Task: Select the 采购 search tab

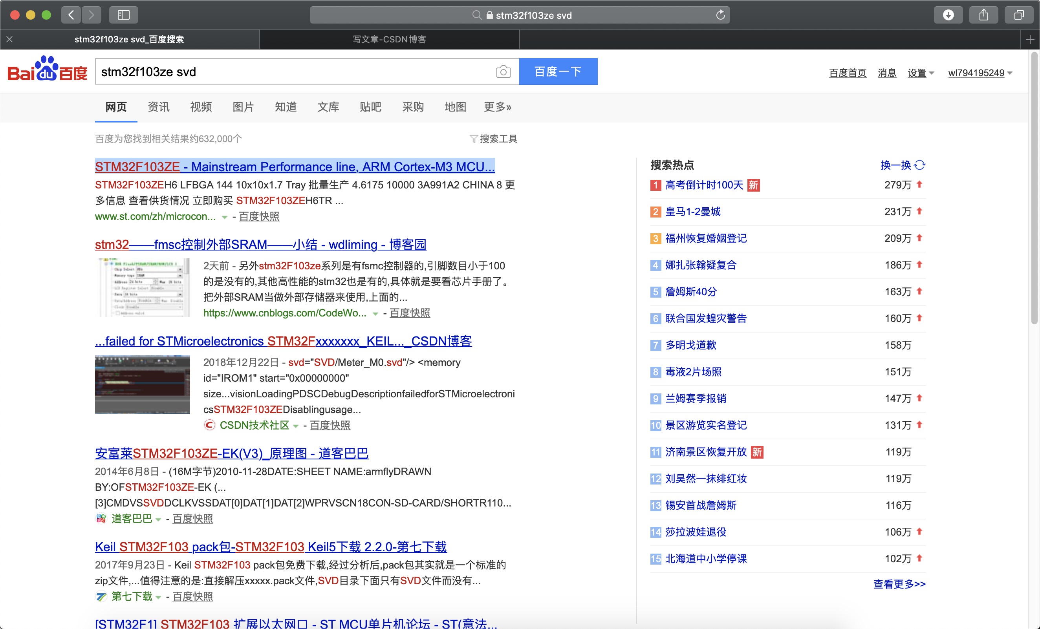Action: coord(413,107)
